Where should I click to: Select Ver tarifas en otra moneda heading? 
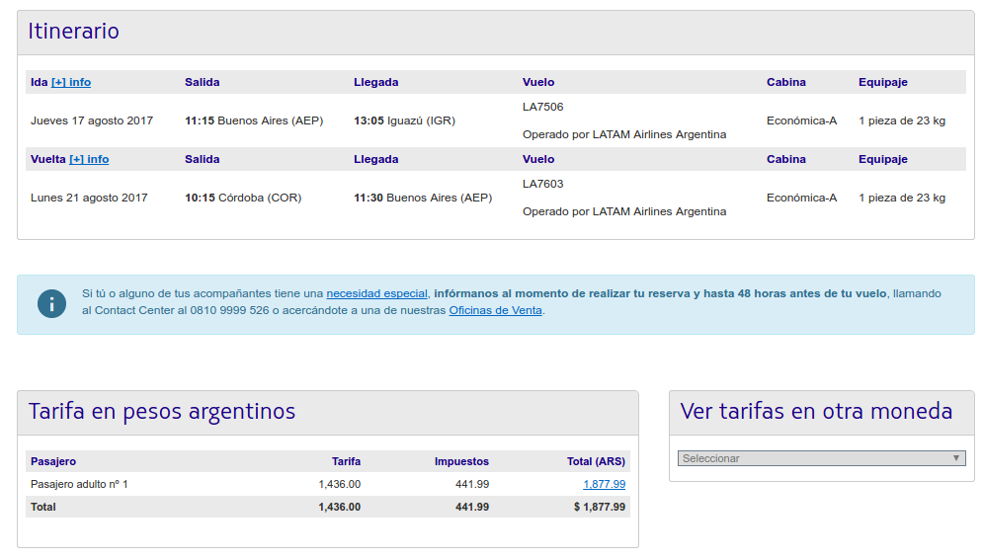point(816,412)
